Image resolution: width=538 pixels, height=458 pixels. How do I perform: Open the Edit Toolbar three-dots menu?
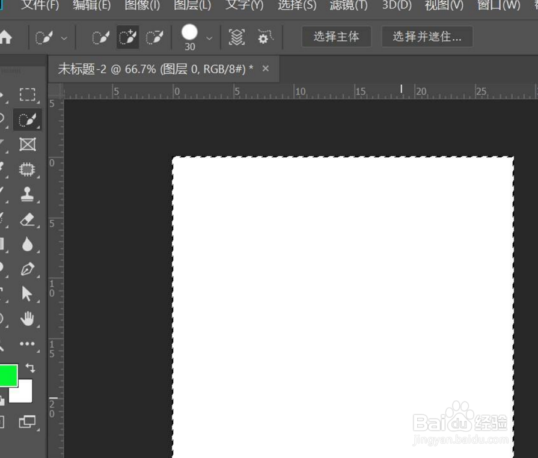[28, 344]
